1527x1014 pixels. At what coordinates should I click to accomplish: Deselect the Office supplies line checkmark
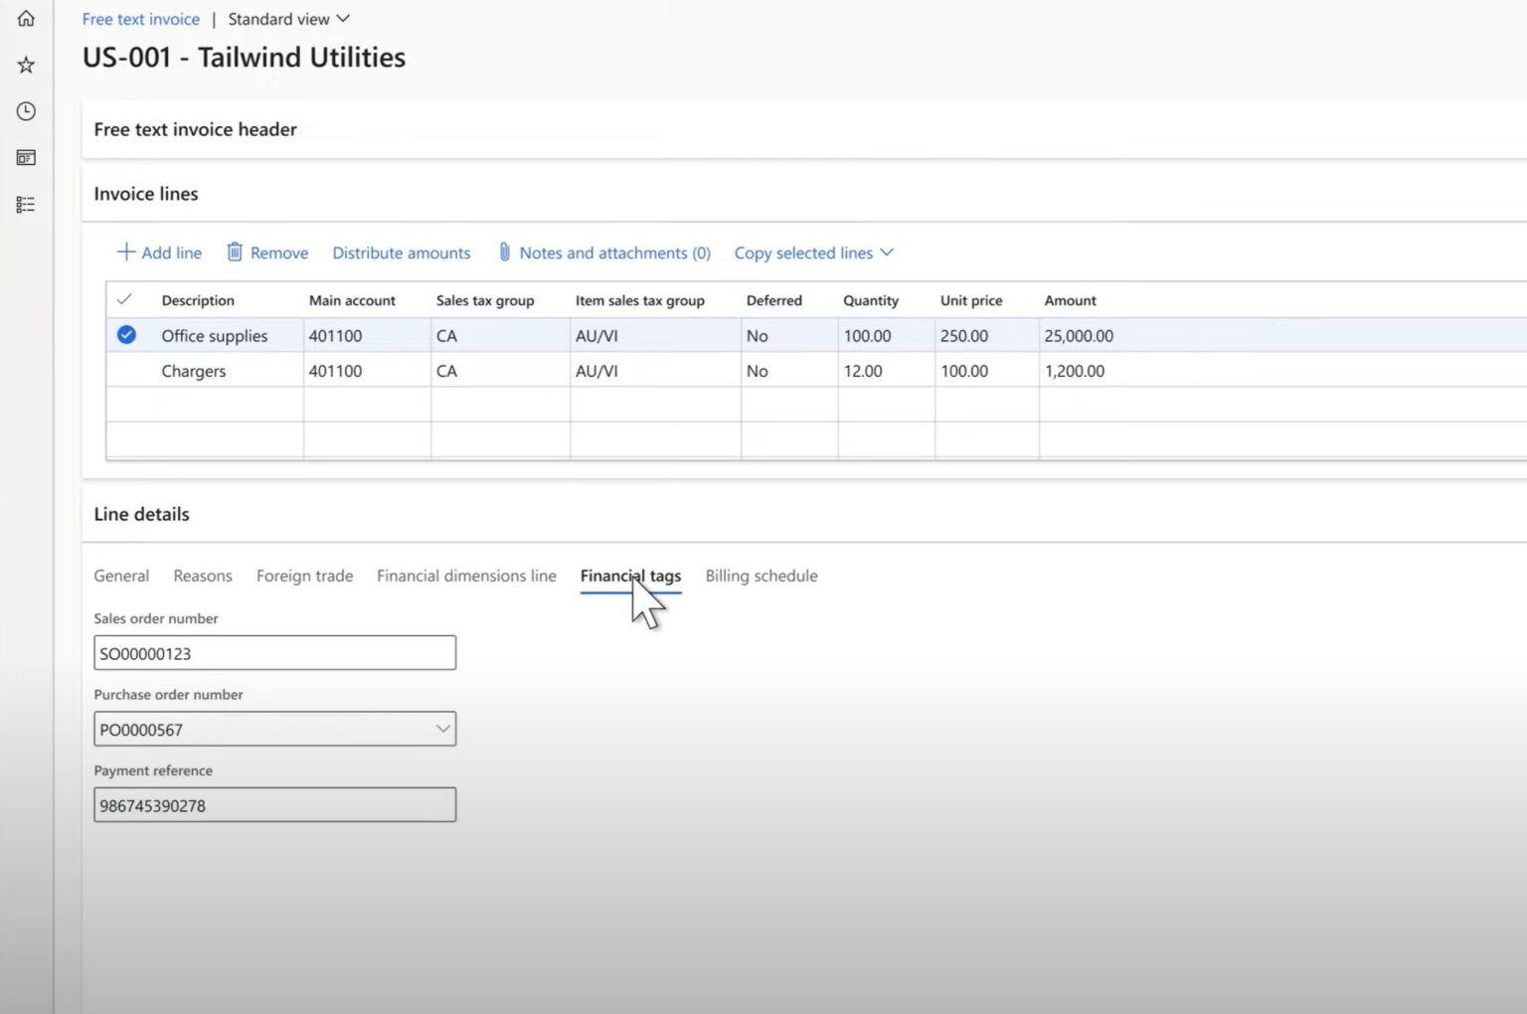pos(126,335)
